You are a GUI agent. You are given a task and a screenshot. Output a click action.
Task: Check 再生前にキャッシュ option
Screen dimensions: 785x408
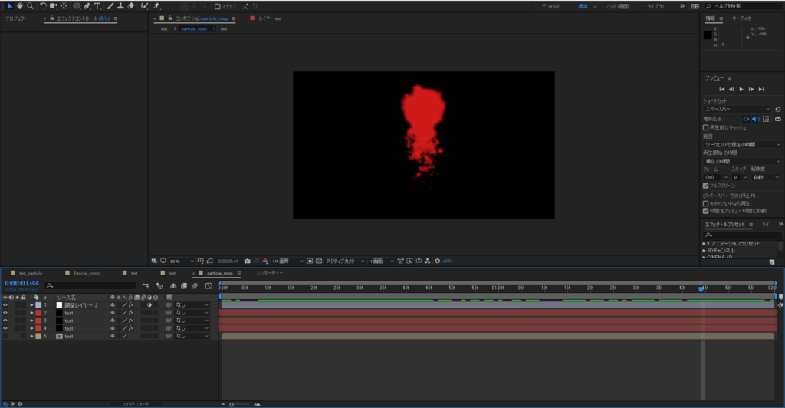(x=705, y=127)
